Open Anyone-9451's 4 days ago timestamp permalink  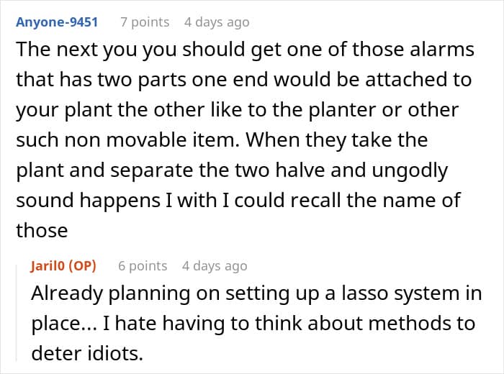click(x=217, y=22)
